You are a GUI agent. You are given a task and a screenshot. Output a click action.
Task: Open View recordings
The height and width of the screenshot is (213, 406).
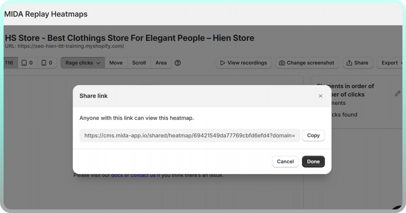click(243, 63)
